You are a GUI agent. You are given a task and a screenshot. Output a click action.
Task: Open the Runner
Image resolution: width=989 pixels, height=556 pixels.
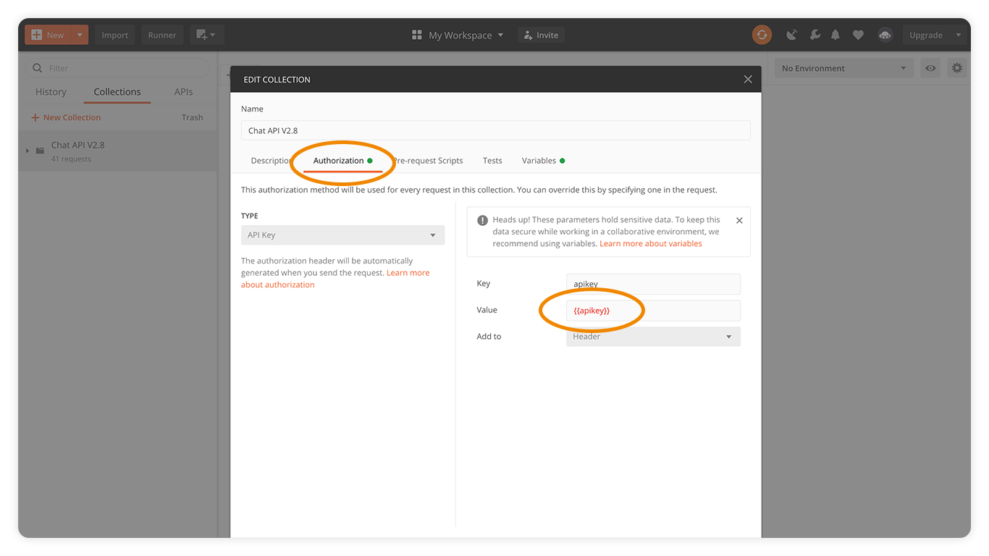tap(162, 35)
